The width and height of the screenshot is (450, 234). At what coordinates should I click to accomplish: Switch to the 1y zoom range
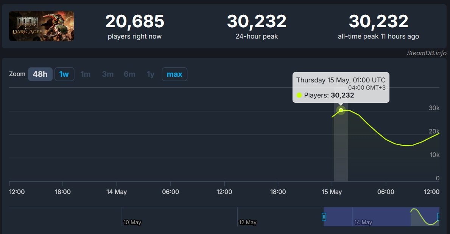151,74
